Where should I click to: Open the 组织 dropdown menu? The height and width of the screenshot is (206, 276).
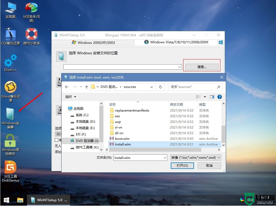70,97
